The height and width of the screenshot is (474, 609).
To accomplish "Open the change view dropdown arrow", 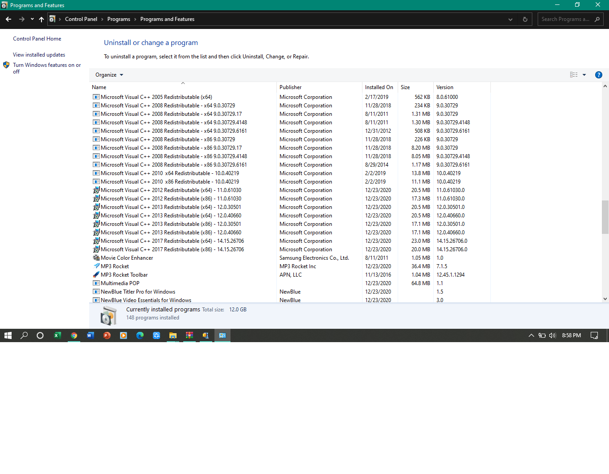I will pos(584,75).
